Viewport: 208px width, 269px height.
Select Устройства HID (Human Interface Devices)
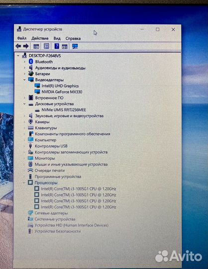point(72,225)
